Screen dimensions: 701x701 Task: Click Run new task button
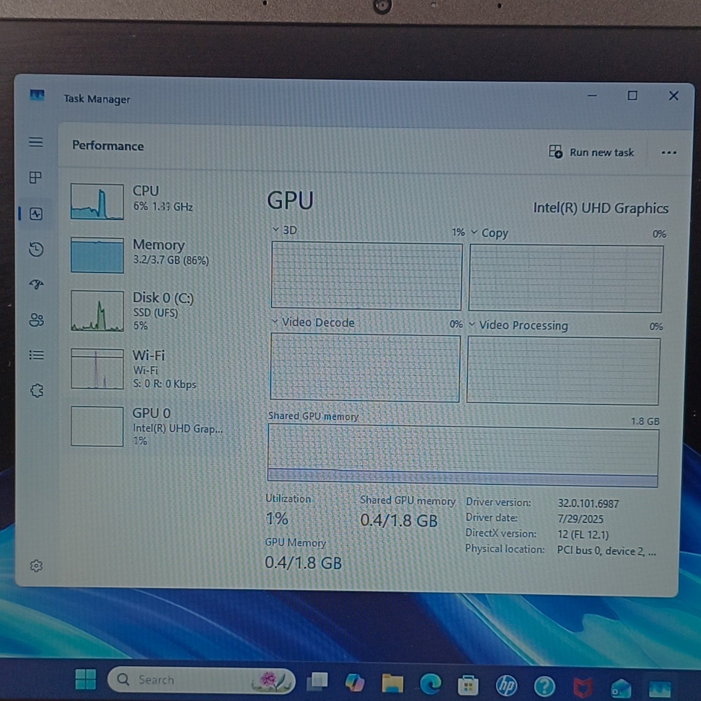point(591,152)
